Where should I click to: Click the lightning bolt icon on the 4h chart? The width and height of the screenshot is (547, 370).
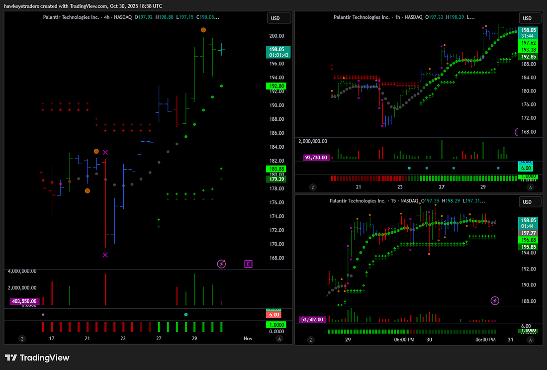(221, 264)
